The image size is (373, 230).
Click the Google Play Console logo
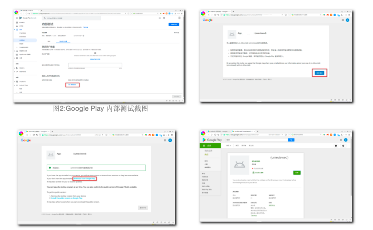click(28, 18)
